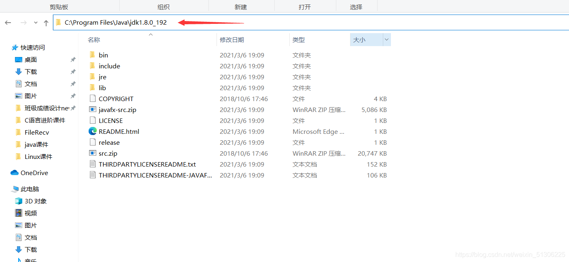Select THIRDPARTYLICENSEREADME-JAVAF... document icon

click(93, 175)
